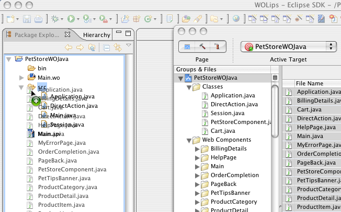341x212 pixels.
Task: Click the hammer build button in Xcode window
Action: [x=202, y=46]
